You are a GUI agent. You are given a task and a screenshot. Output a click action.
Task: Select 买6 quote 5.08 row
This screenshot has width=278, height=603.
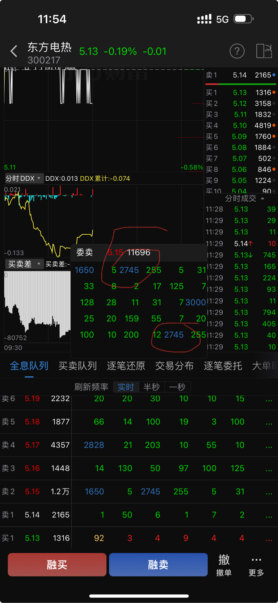241,147
